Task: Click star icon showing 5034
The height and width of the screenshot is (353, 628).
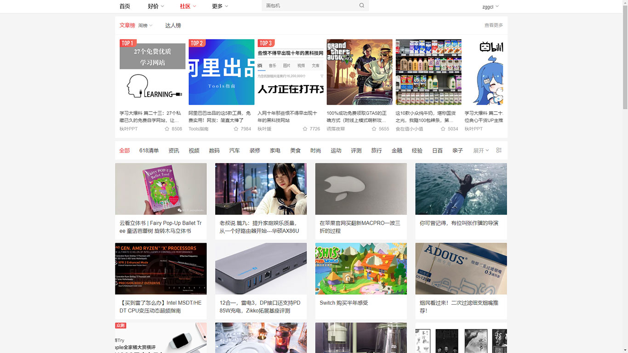Action: [x=443, y=129]
